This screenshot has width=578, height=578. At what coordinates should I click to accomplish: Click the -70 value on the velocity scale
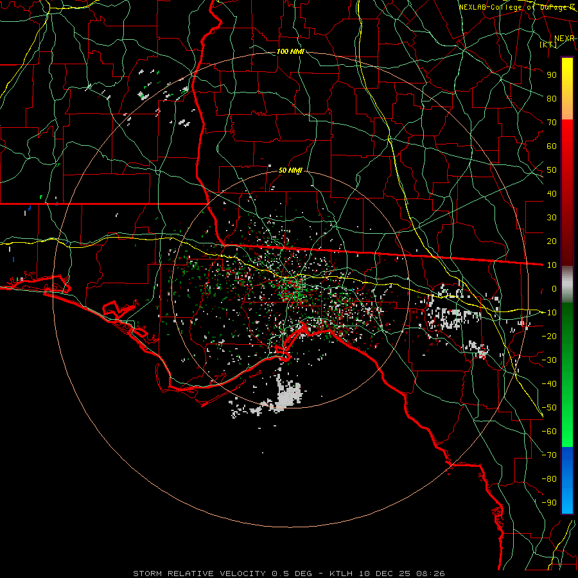(x=549, y=455)
